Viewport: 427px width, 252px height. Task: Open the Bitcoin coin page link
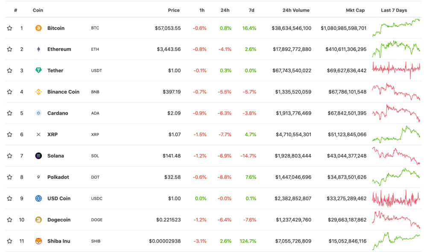pyautogui.click(x=56, y=28)
